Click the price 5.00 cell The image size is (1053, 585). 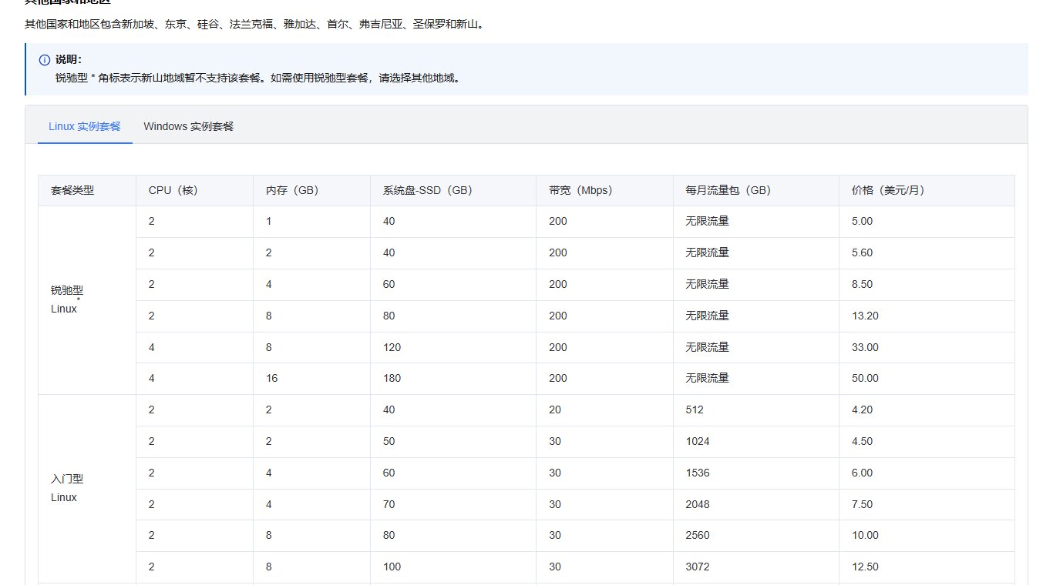pos(927,221)
